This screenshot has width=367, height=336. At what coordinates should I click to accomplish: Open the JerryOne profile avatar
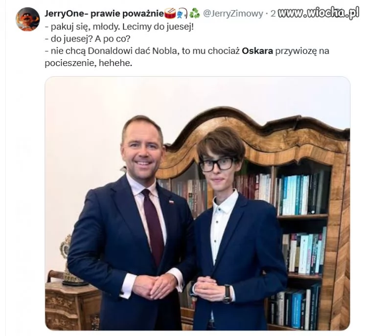coord(27,19)
